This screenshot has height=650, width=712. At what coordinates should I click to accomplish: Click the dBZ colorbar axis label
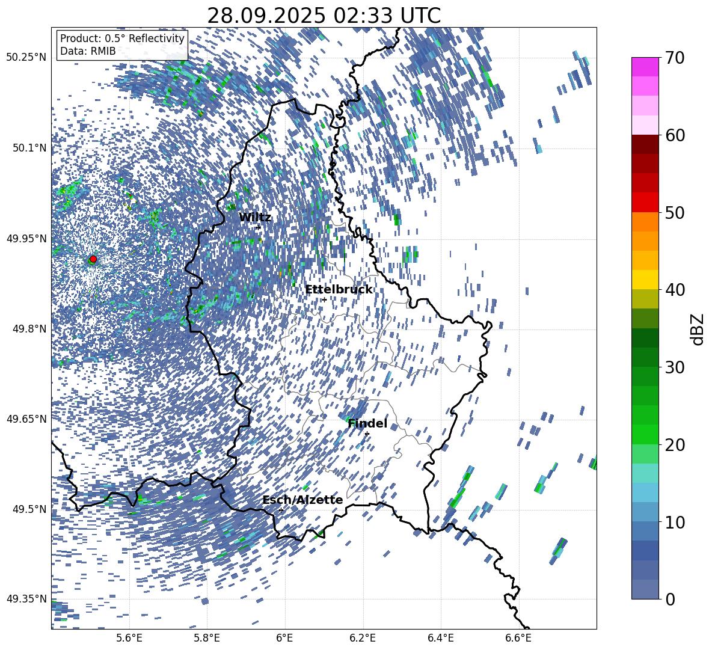pos(698,329)
